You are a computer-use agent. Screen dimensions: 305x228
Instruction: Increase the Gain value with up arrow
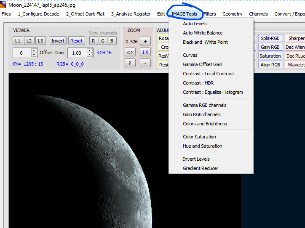click(x=89, y=50)
